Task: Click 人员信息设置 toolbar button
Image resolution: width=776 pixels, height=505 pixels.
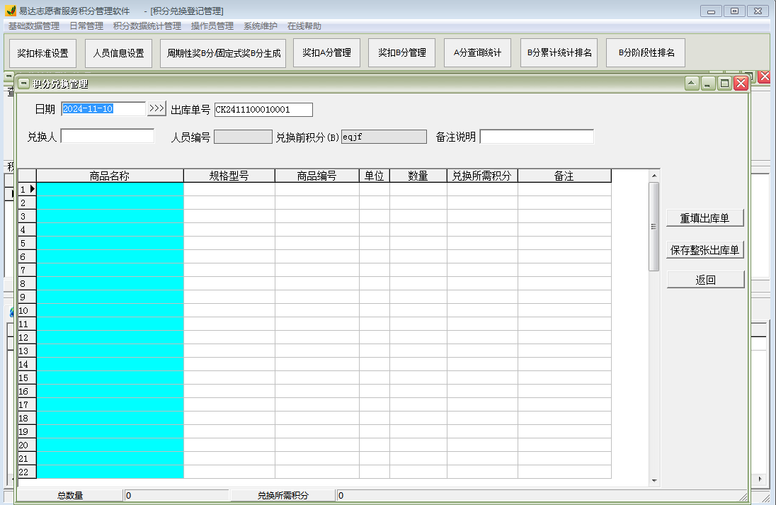Action: coord(119,53)
